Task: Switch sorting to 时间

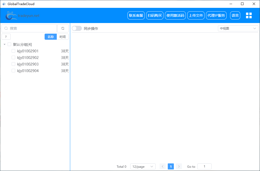Action: (63, 37)
